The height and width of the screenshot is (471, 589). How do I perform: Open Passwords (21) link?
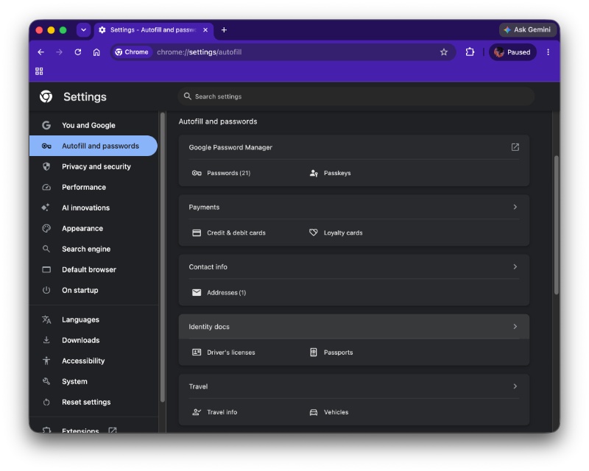click(x=228, y=173)
